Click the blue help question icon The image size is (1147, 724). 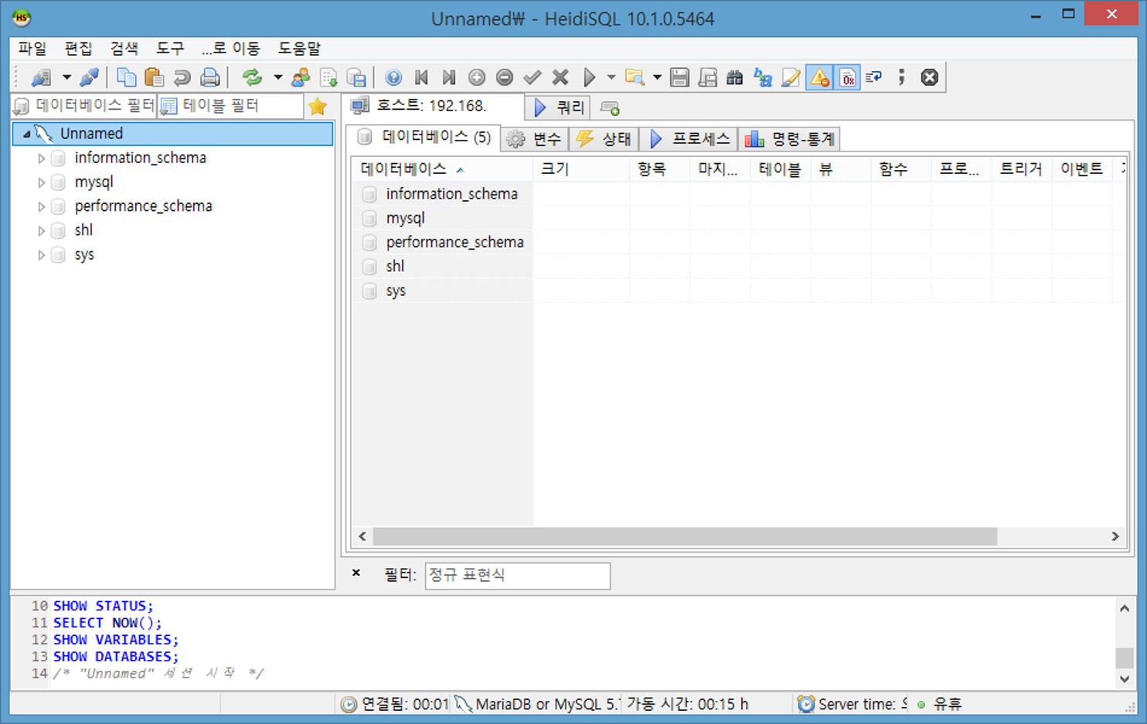pyautogui.click(x=393, y=77)
